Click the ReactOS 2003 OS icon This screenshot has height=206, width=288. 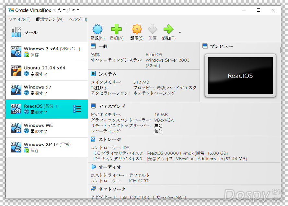(16, 109)
